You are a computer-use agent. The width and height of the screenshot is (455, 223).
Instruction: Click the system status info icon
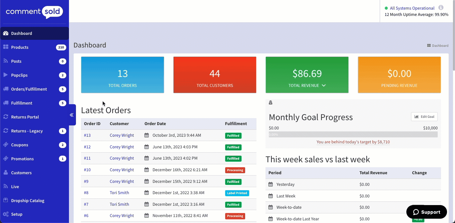[x=441, y=8]
